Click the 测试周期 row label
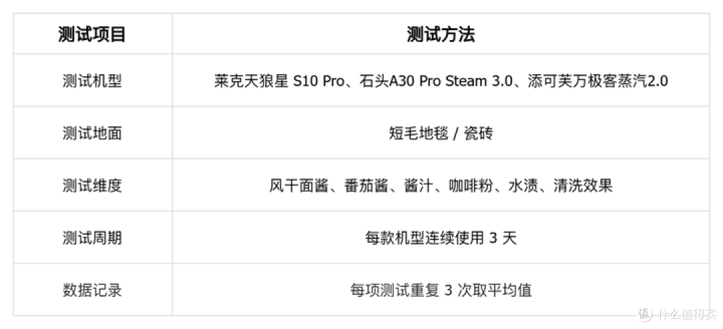Image resolution: width=723 pixels, height=329 pixels. 92,238
